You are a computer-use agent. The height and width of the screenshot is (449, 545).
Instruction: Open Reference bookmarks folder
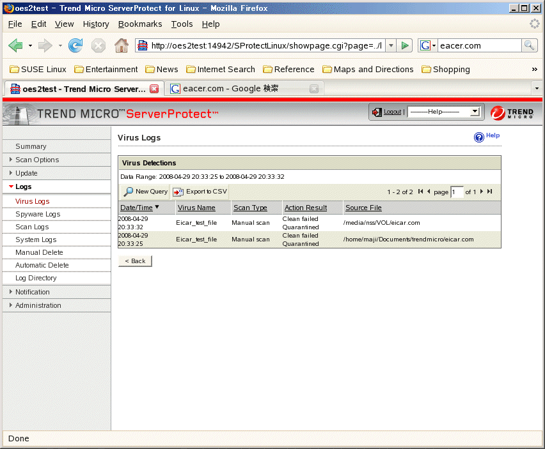[x=288, y=70]
